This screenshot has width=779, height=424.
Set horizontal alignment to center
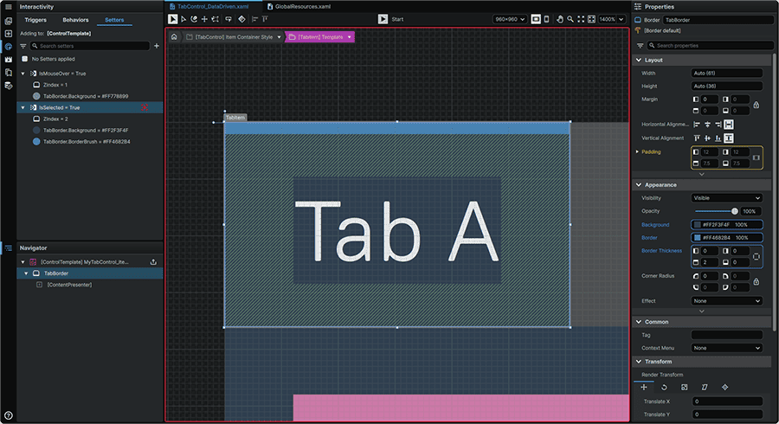[x=707, y=125]
